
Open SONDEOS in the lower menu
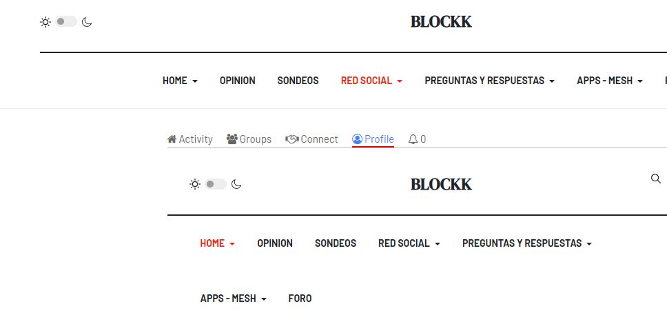point(335,243)
